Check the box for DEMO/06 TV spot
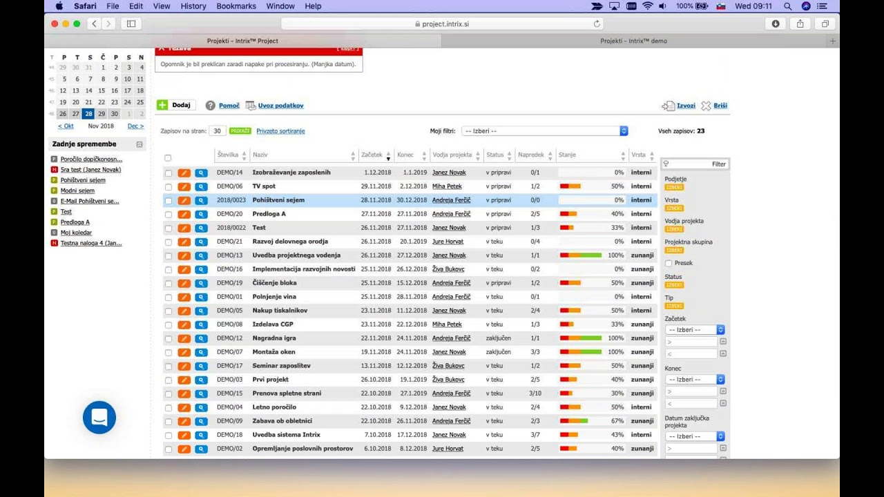 (168, 186)
